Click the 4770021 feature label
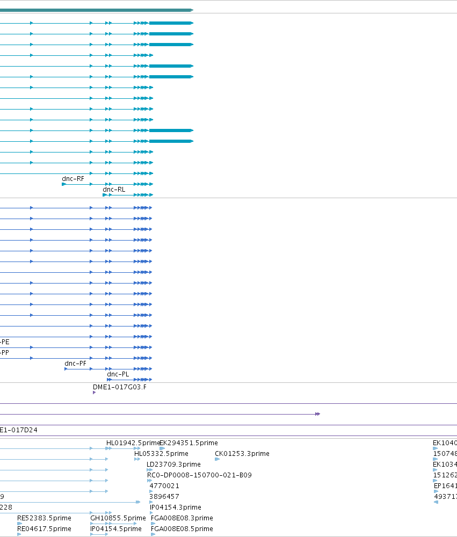The height and width of the screenshot is (537, 457). pyautogui.click(x=164, y=485)
